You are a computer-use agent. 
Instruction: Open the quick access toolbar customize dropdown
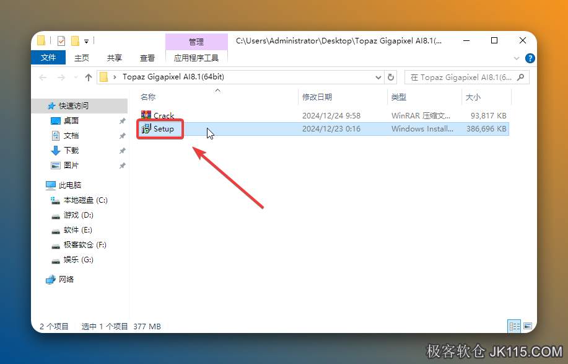(x=86, y=42)
